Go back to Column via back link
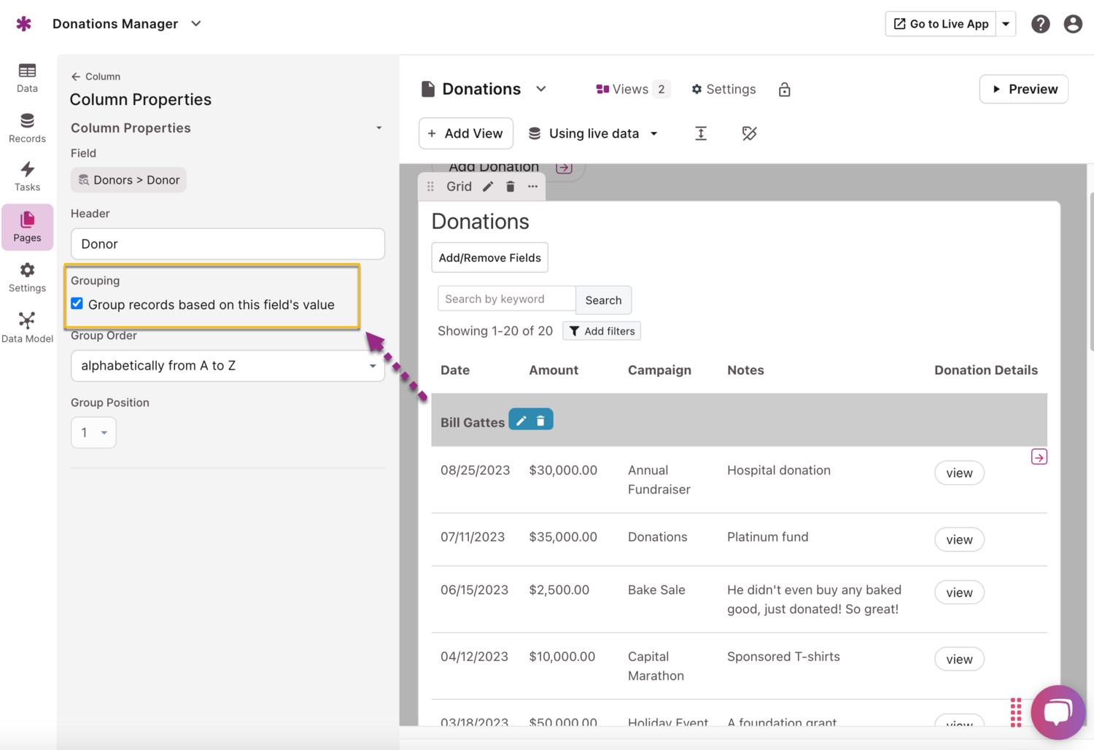 click(x=96, y=77)
